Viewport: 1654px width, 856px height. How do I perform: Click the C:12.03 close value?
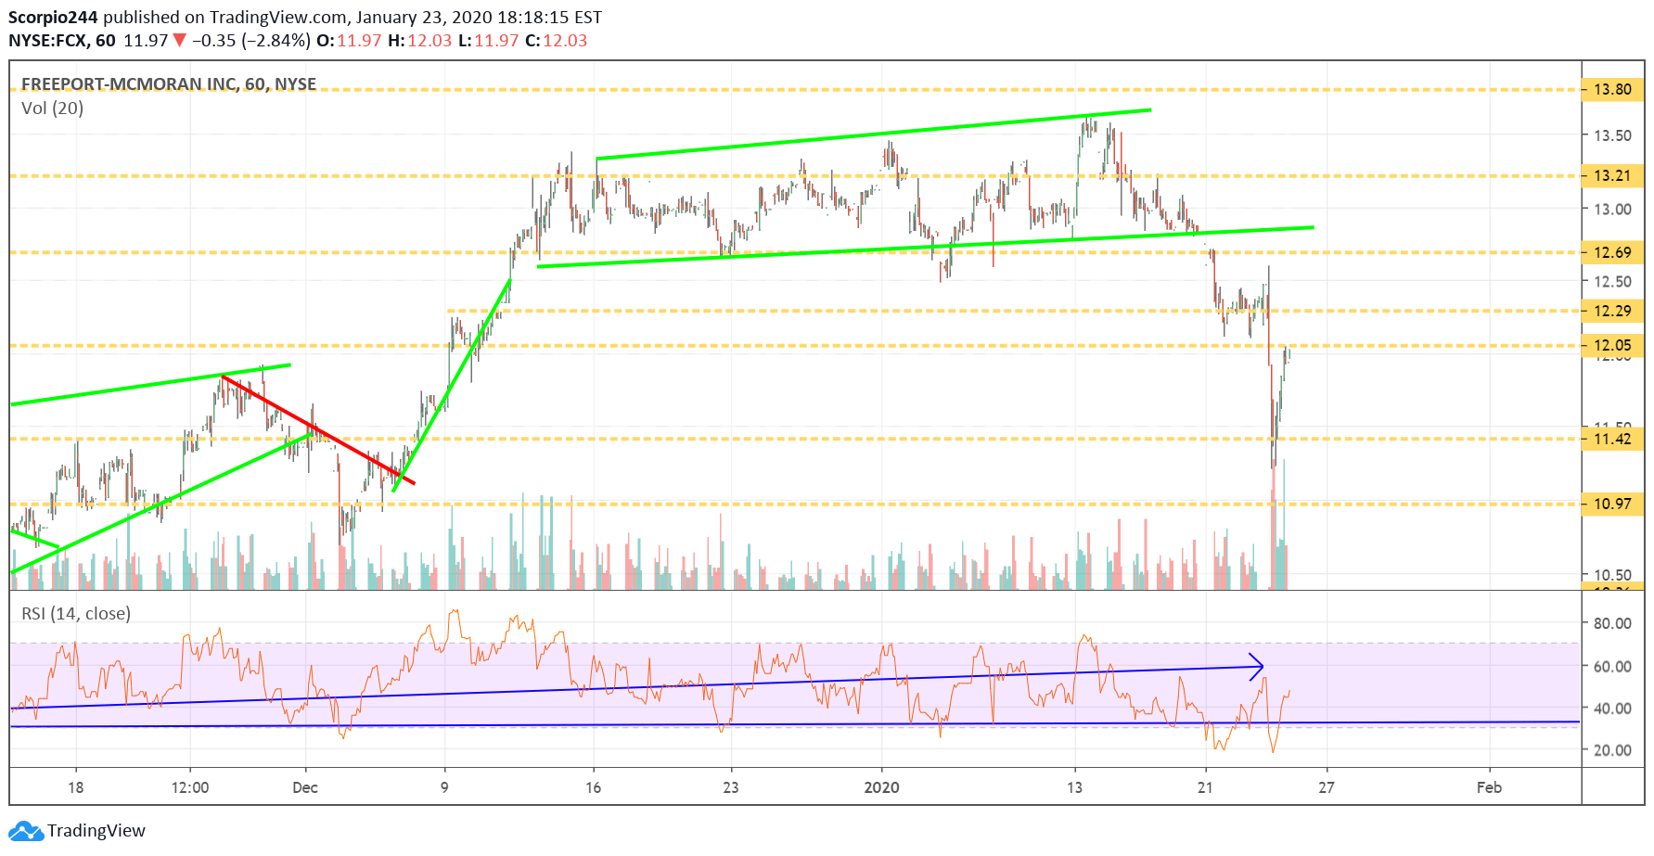pyautogui.click(x=556, y=41)
